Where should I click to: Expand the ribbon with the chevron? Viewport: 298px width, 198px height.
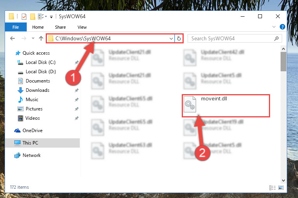(274, 27)
